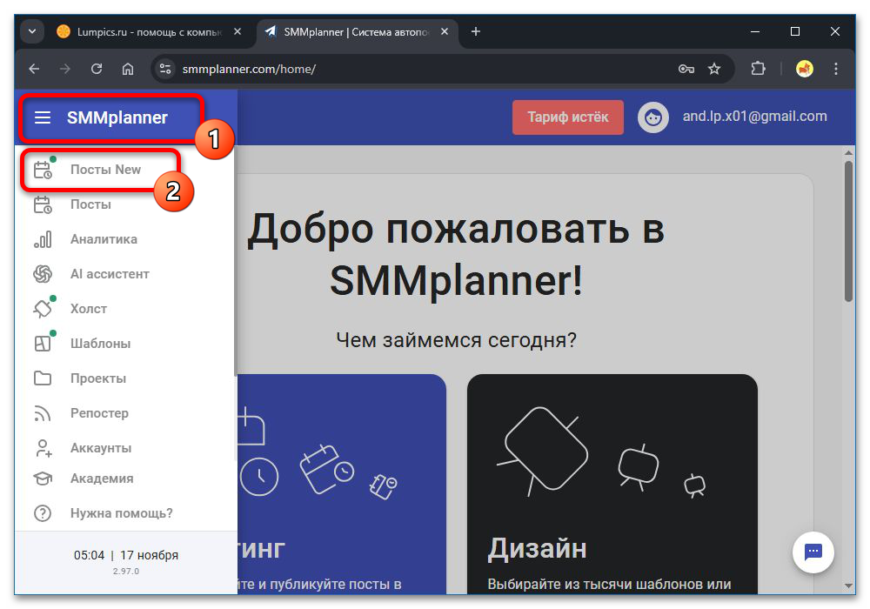Open the and.lp.x01@gmail.com account menu
The width and height of the screenshot is (870, 609).
point(754,117)
